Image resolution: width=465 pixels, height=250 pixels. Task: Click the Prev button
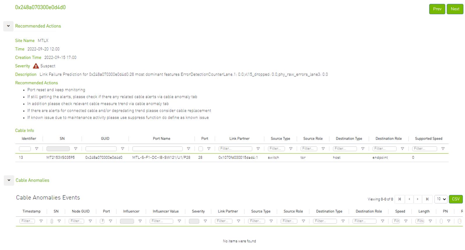pyautogui.click(x=437, y=9)
